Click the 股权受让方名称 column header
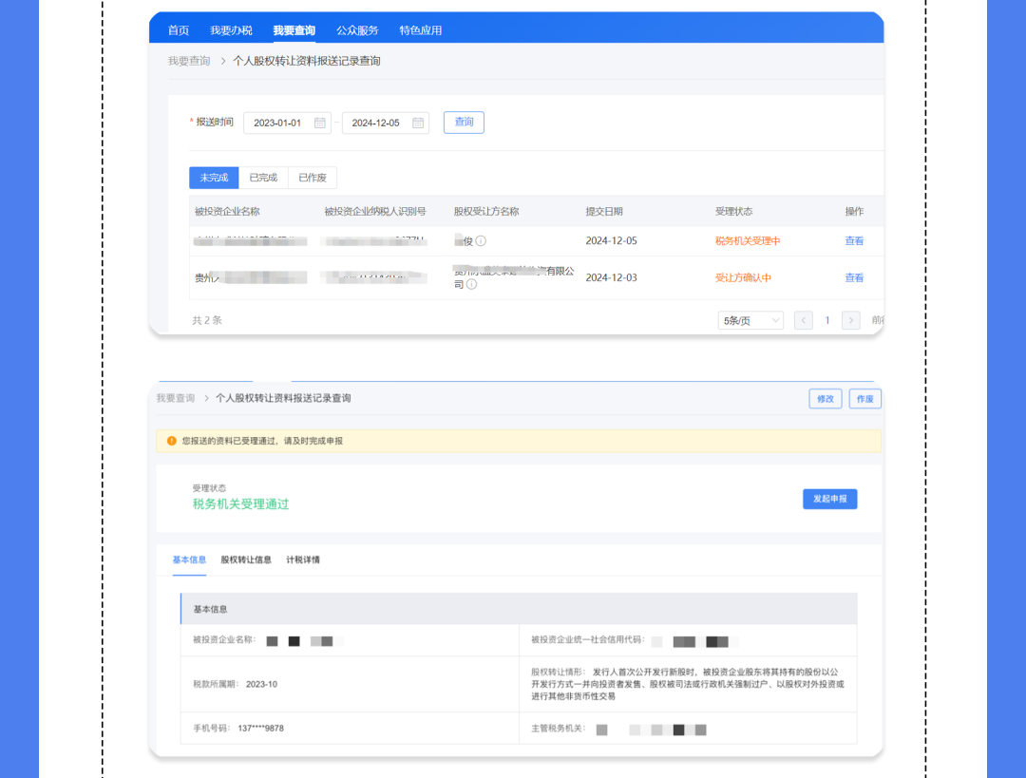Screen dimensions: 1026x778 tap(486, 211)
